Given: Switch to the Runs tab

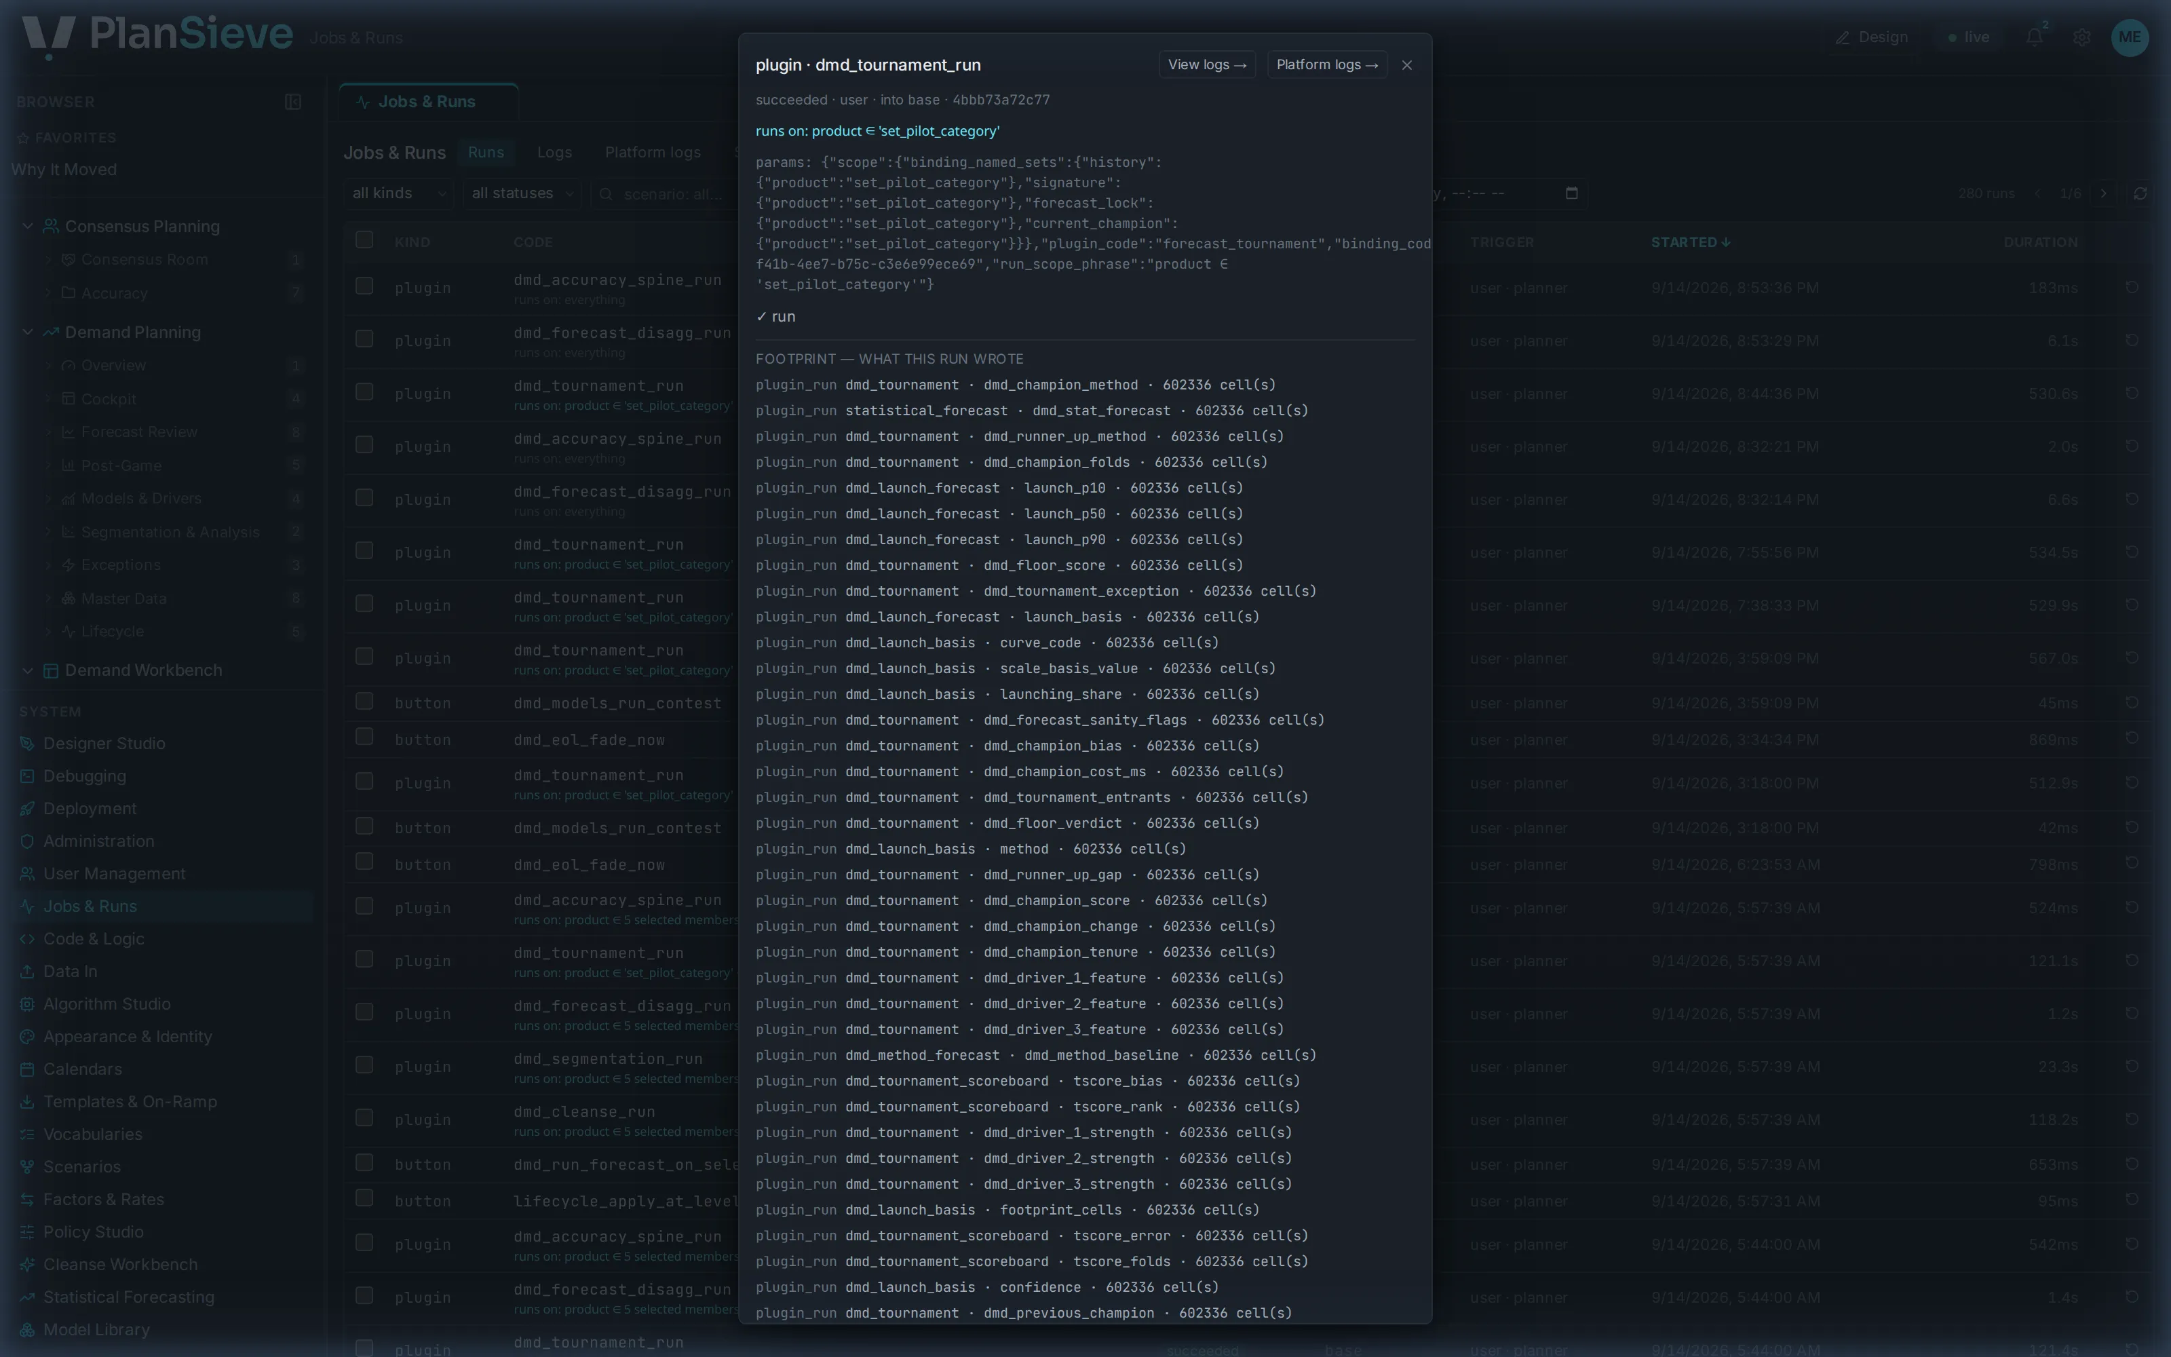Looking at the screenshot, I should tap(485, 152).
